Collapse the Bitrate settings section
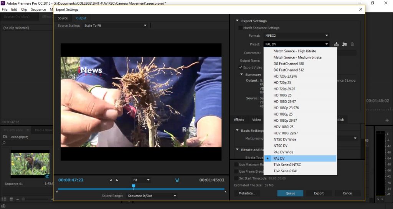Image resolution: width=393 pixels, height=209 pixels. tap(237, 150)
